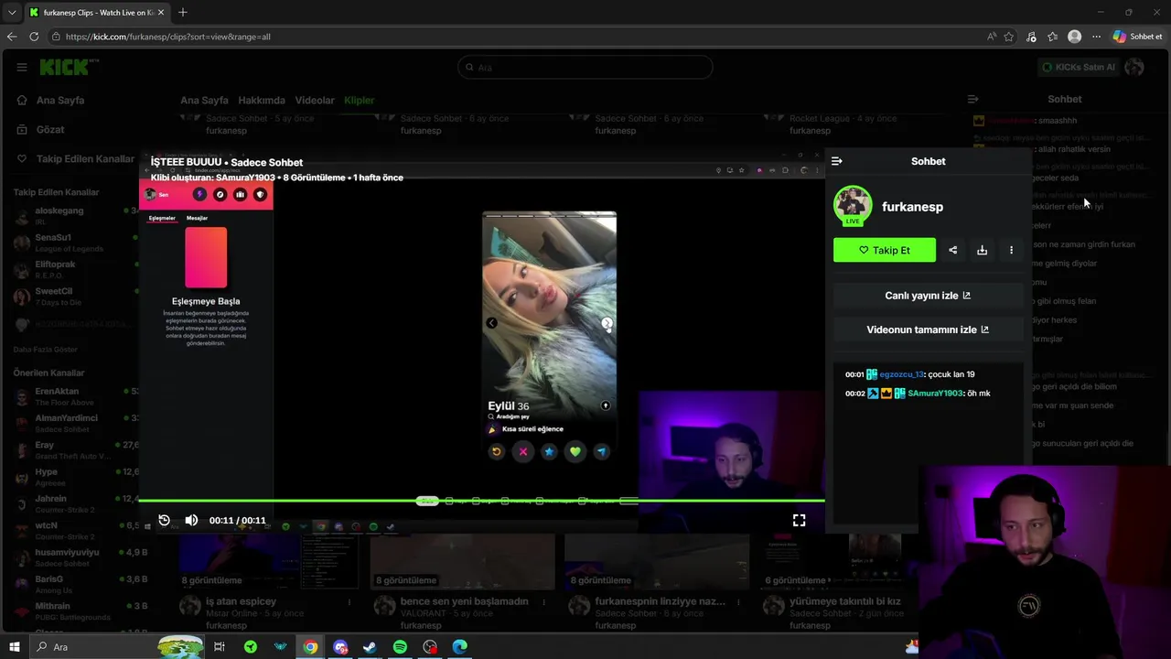Refresh the browser page

(x=34, y=37)
